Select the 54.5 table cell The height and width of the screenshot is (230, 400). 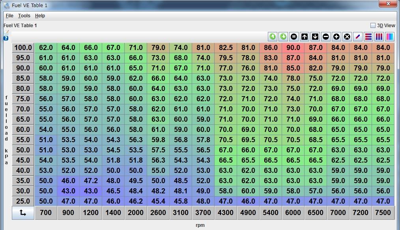pos(113,150)
